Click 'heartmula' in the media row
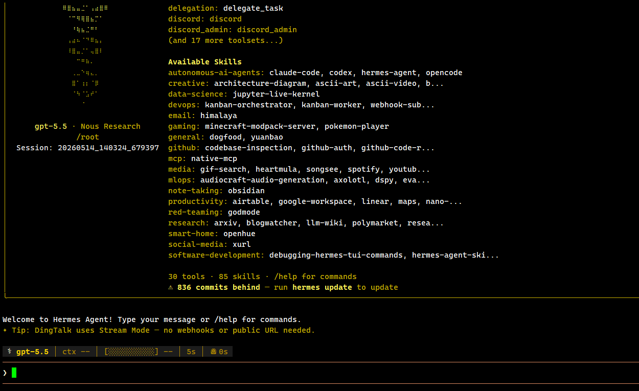639x391 pixels. tap(276, 169)
